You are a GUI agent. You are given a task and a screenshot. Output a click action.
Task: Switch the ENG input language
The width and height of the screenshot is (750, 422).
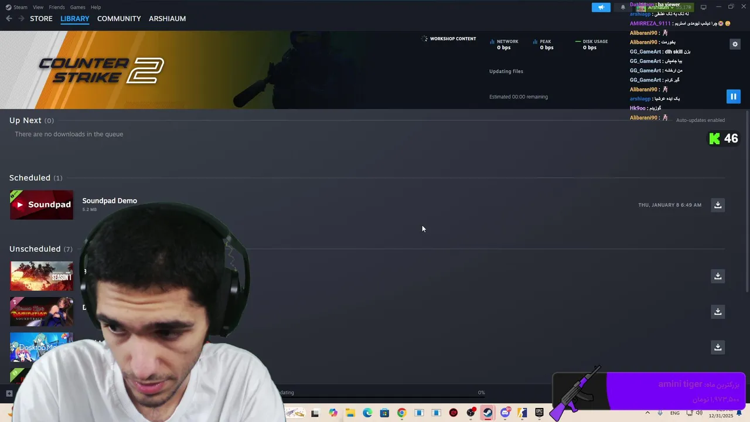click(x=675, y=413)
